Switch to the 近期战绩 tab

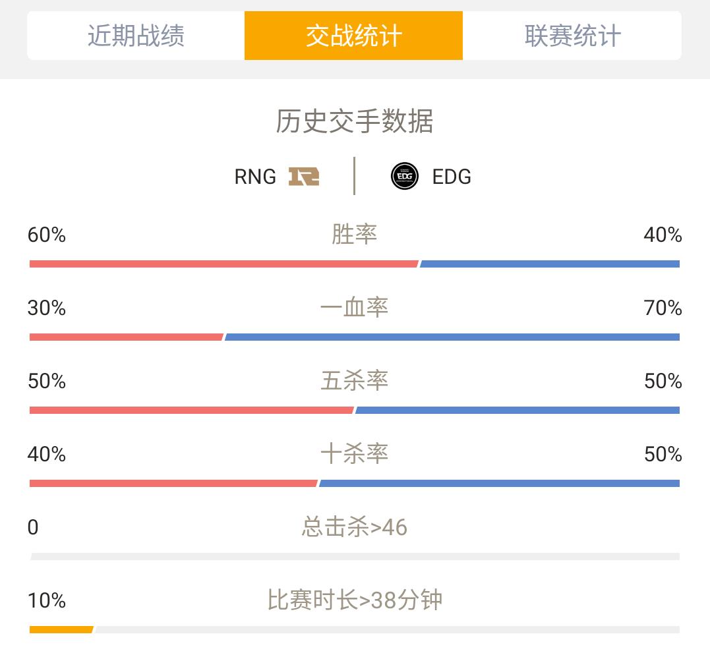pos(136,36)
